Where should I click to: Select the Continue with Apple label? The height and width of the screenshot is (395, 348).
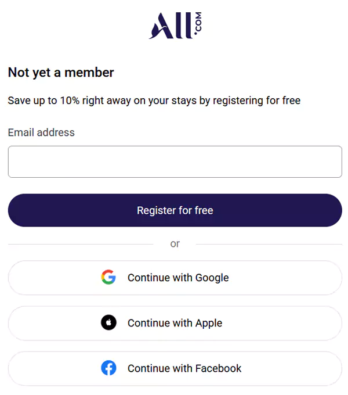(x=175, y=323)
